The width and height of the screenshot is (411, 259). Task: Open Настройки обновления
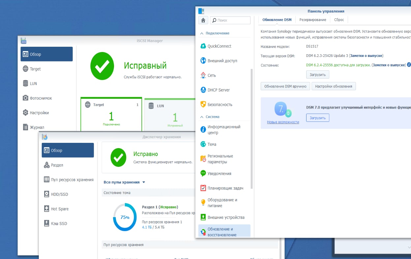pos(334,86)
